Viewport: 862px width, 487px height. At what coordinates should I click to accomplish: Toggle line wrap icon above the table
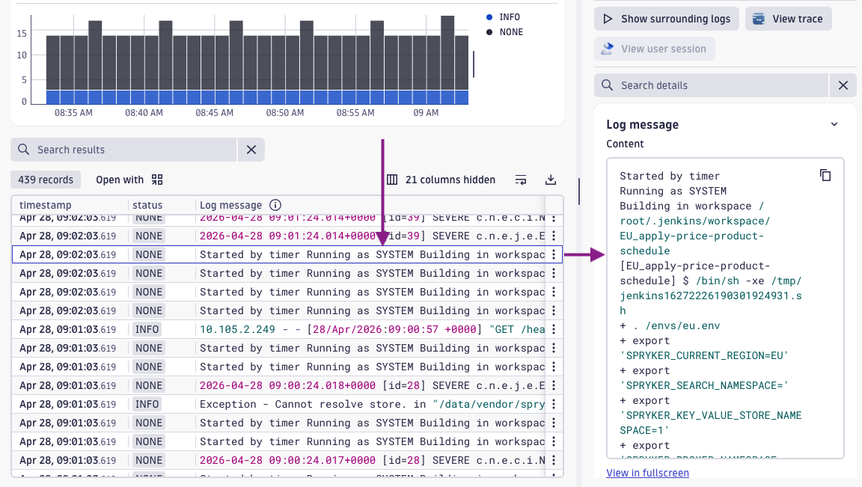521,180
